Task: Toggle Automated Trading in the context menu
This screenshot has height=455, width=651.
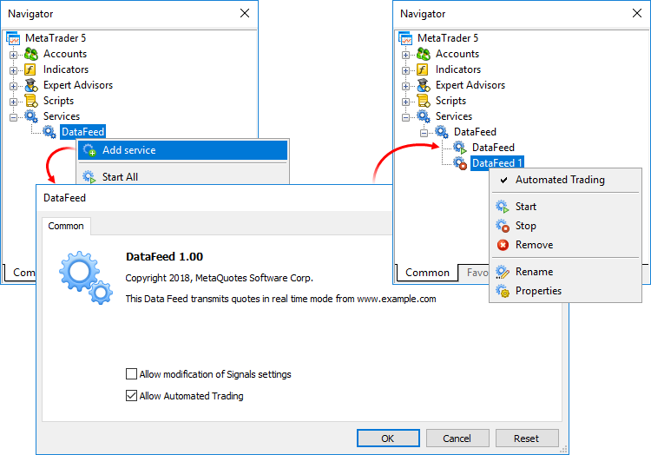Action: (x=559, y=180)
